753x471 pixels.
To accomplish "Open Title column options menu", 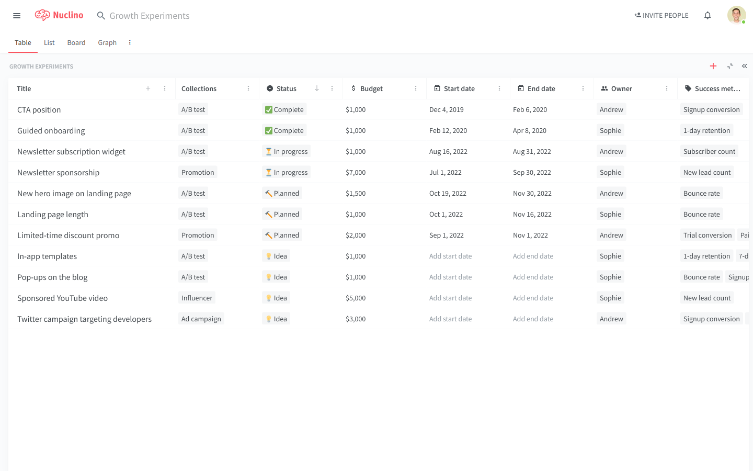I will [x=165, y=88].
